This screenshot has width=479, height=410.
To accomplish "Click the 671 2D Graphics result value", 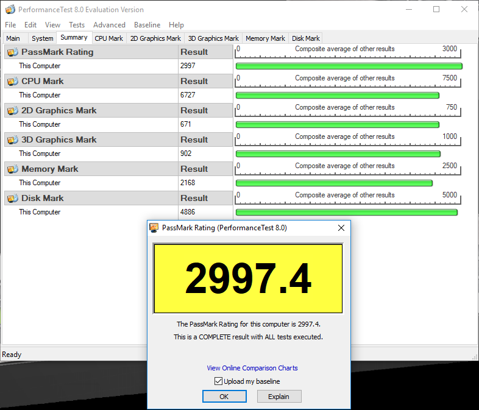I will point(185,124).
